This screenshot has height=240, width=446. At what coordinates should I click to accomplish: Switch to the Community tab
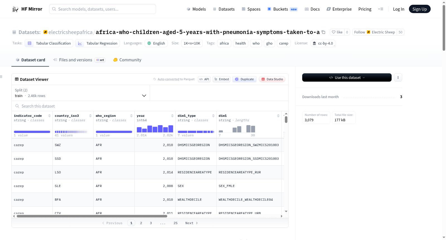point(127,60)
